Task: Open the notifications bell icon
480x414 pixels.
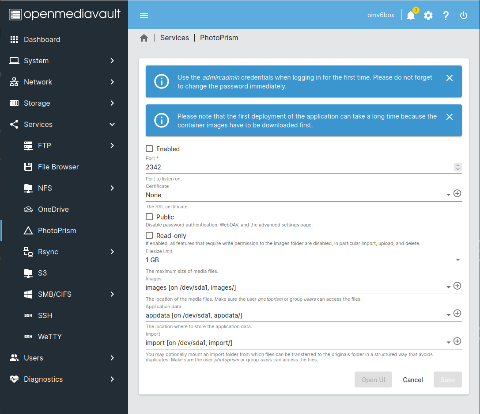Action: pyautogui.click(x=411, y=15)
